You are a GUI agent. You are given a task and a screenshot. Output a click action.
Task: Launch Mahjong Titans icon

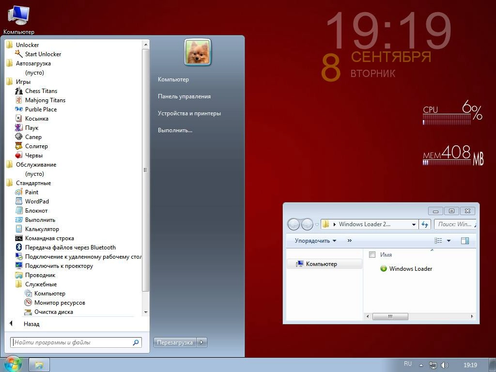pos(19,100)
